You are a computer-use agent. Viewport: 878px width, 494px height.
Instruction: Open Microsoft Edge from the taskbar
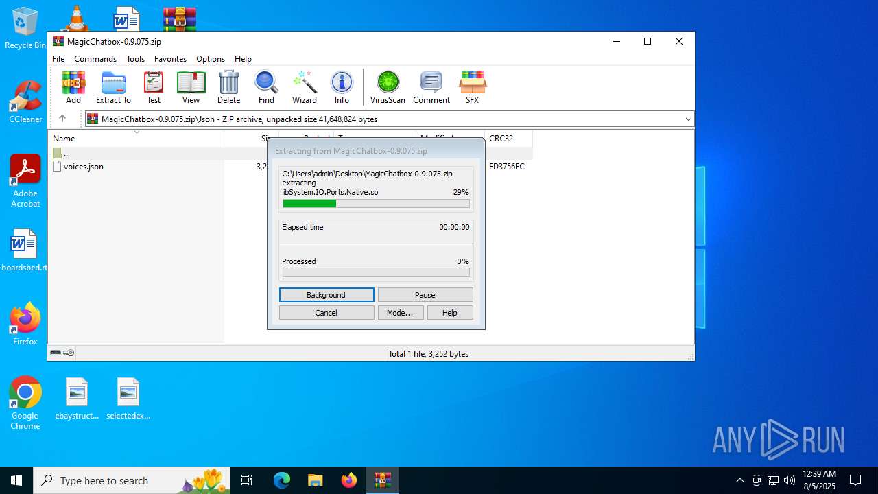click(282, 480)
